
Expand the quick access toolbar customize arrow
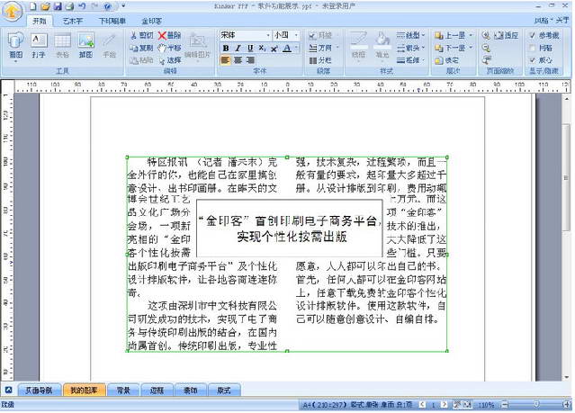123,6
